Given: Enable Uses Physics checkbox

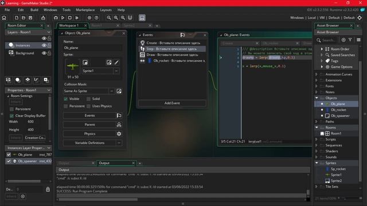Looking at the screenshot, I should pyautogui.click(x=88, y=106).
